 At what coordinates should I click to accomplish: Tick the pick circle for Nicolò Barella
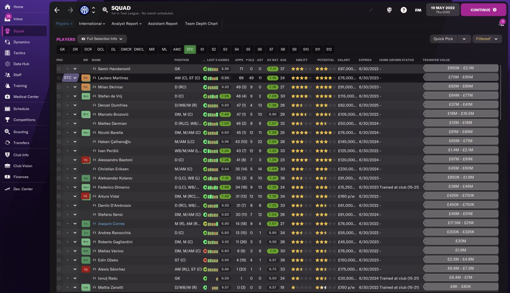tap(59, 132)
